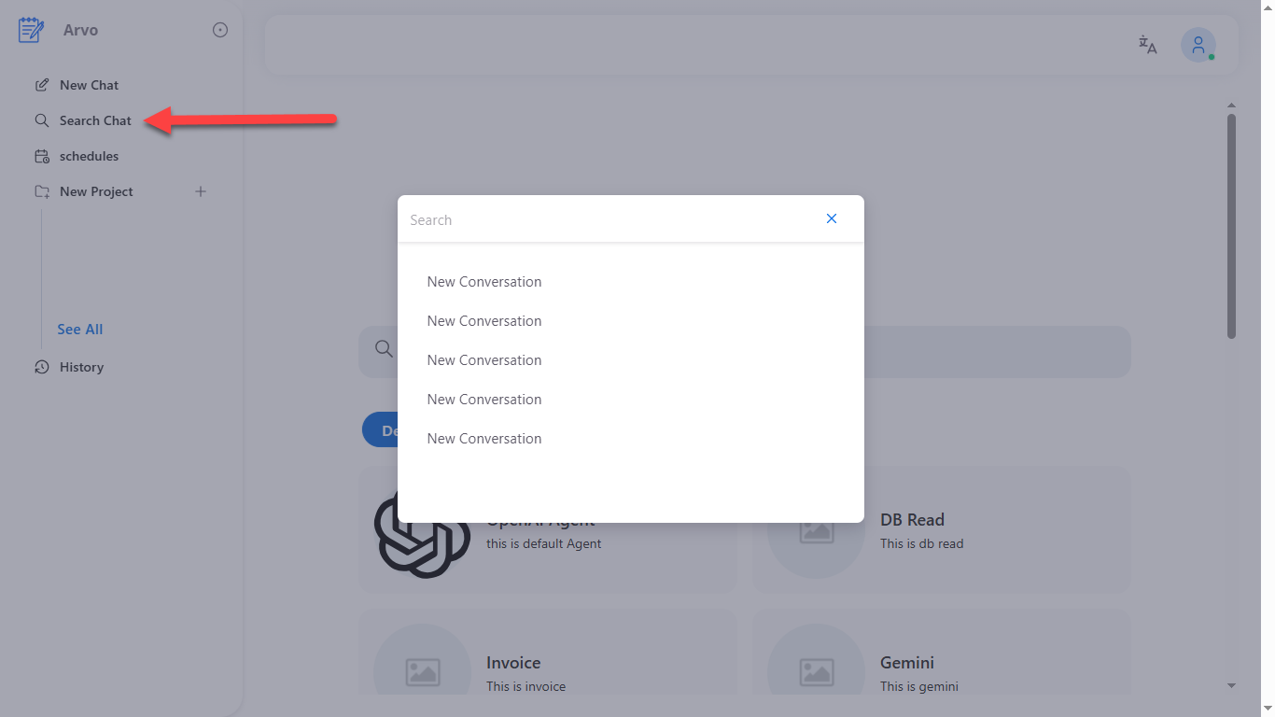The image size is (1275, 717).
Task: Click the Search Chat magnifier icon
Action: coord(41,120)
